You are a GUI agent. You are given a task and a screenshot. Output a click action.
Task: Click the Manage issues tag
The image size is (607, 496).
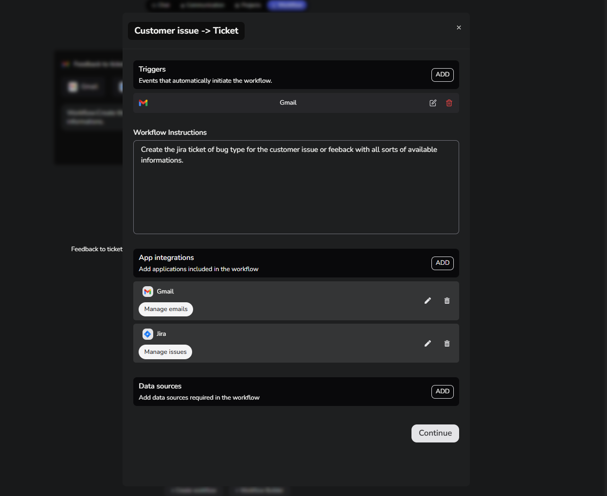pos(165,352)
